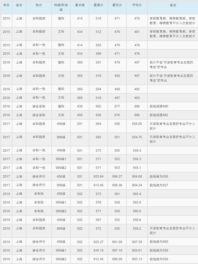Click the lowest score value 899.27

click(x=117, y=176)
